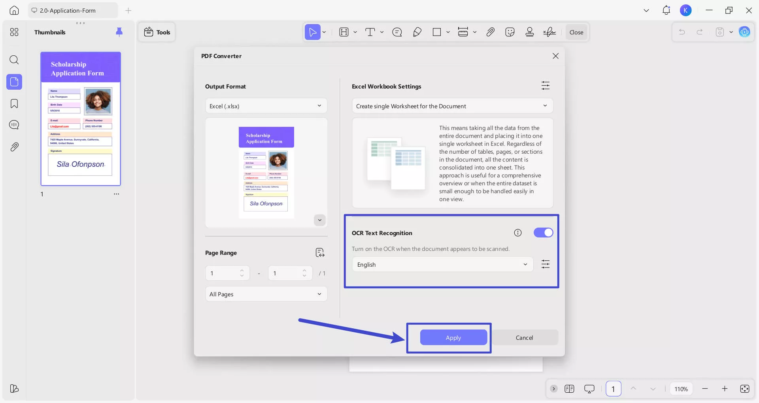The width and height of the screenshot is (759, 403).
Task: Switch to the 2.0-Application-Form tab
Action: 73,11
